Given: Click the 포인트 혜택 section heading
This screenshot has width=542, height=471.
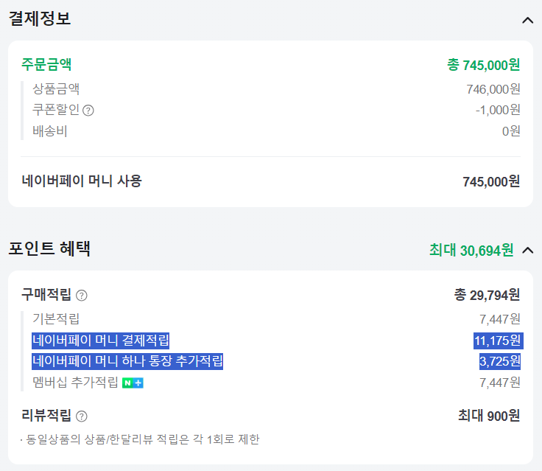Looking at the screenshot, I should click(x=49, y=248).
